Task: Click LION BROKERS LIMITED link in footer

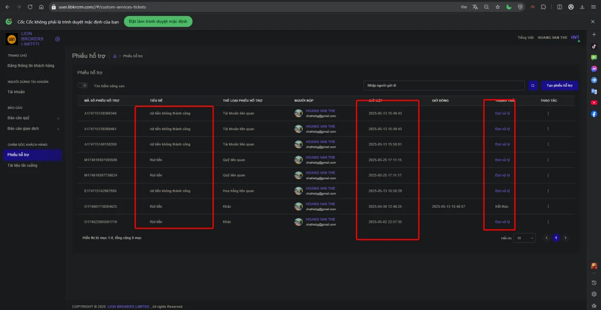Action: (128, 306)
